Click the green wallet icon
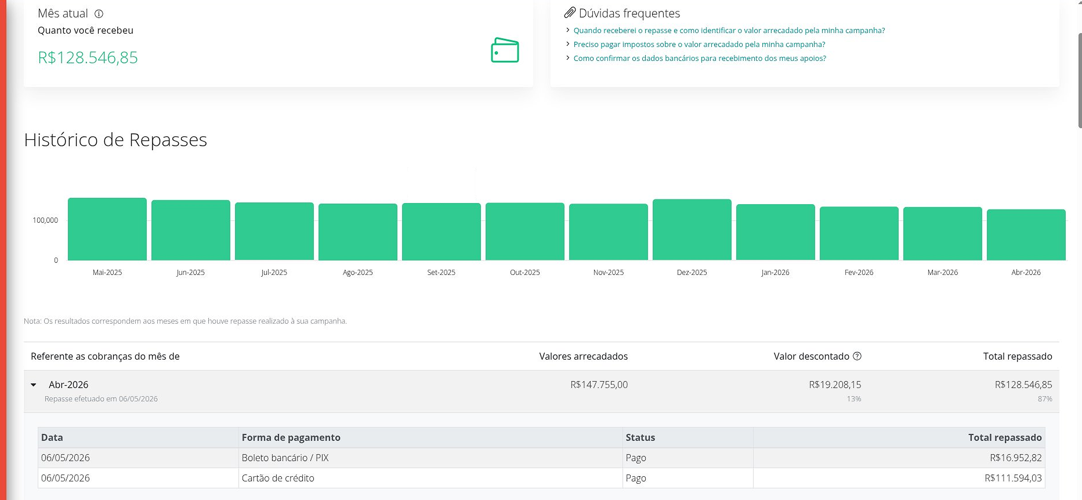 coord(505,50)
